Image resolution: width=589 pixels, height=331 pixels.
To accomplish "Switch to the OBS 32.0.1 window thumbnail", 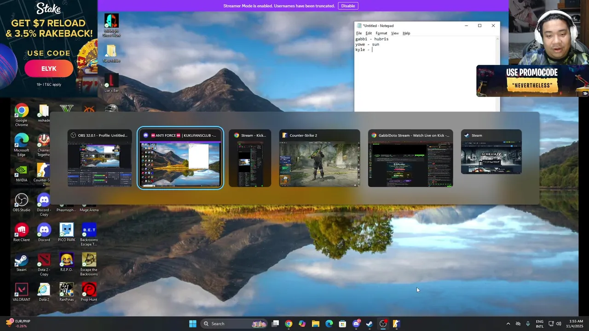I will click(x=99, y=159).
